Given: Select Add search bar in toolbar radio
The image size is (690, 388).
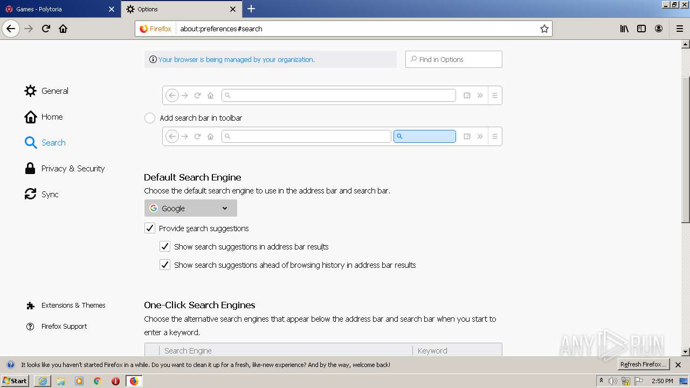Looking at the screenshot, I should (150, 118).
